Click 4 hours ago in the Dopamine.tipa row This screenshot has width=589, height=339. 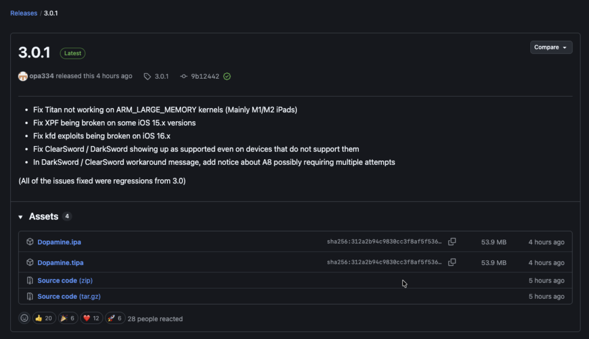(x=546, y=263)
